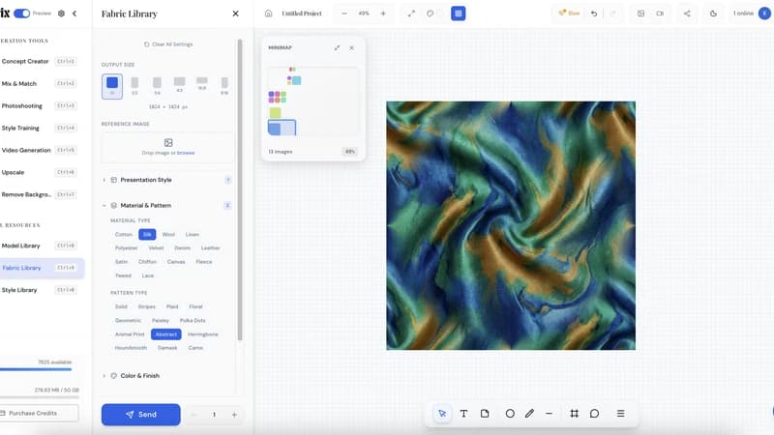
Task: Open Remove Background tool
Action: 39,194
